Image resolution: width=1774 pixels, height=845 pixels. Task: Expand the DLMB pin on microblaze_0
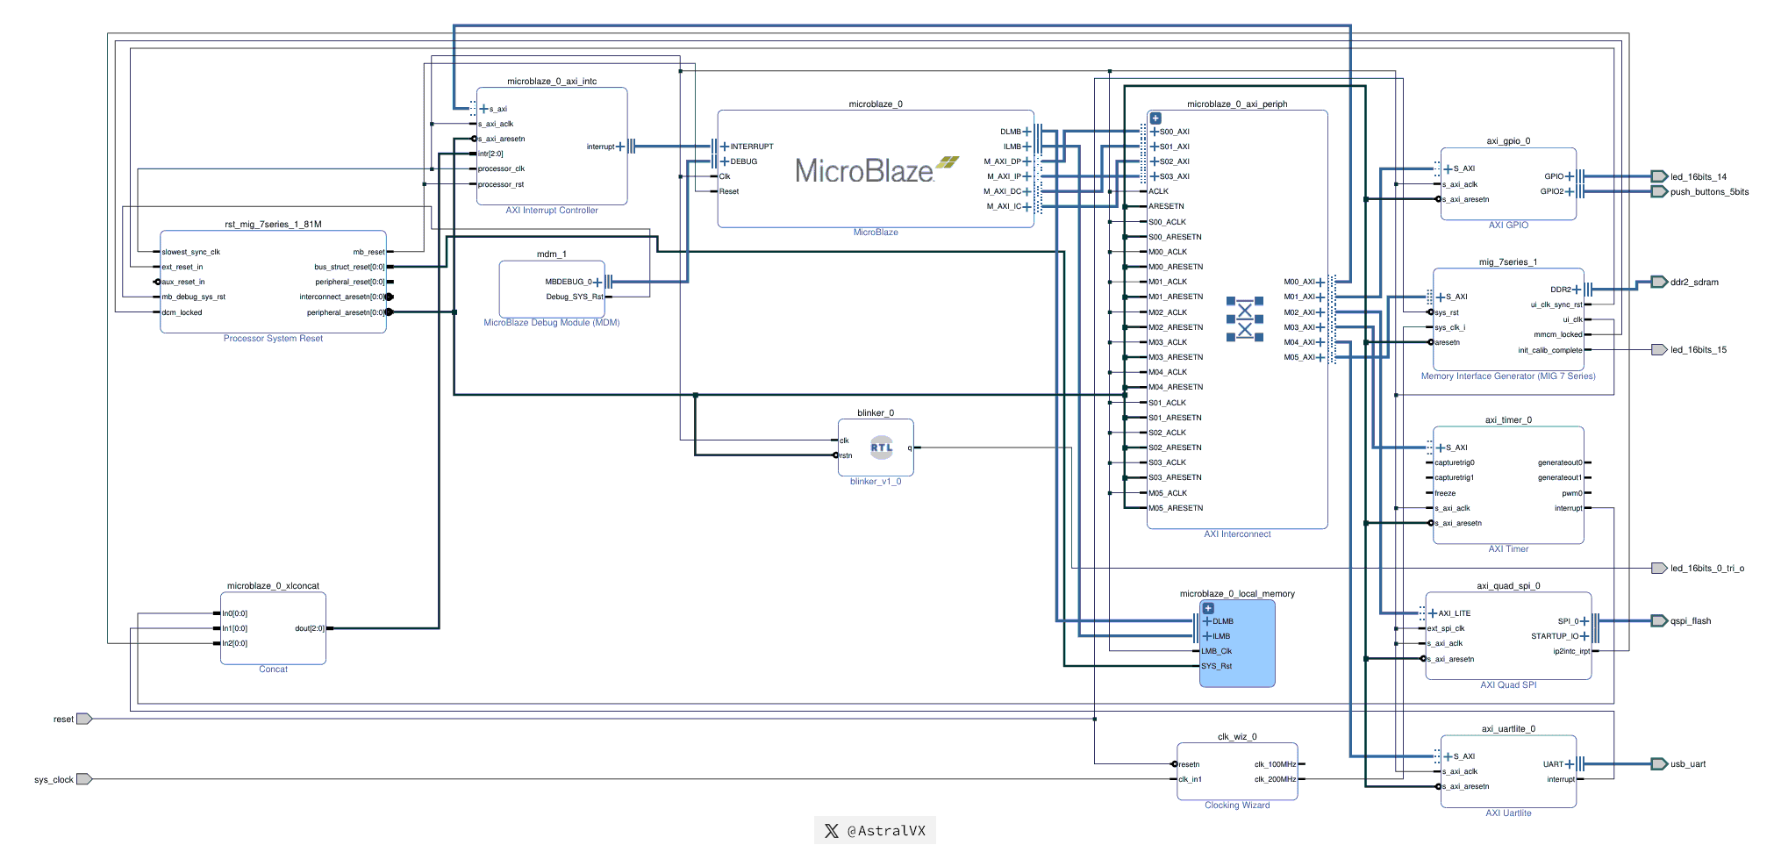(x=1026, y=132)
